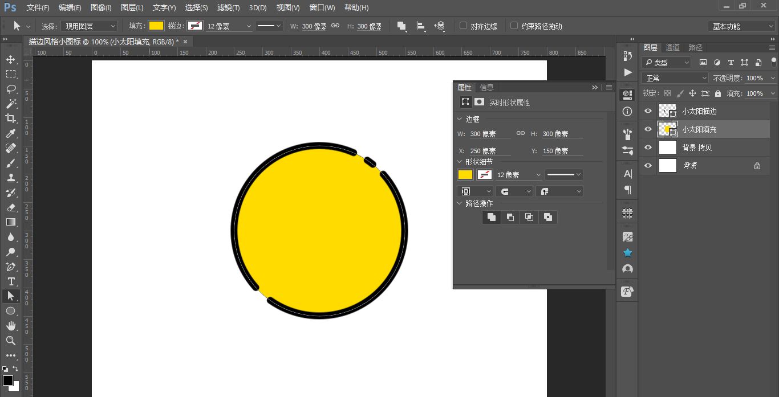Filter layers by type layers icon

[x=731, y=63]
